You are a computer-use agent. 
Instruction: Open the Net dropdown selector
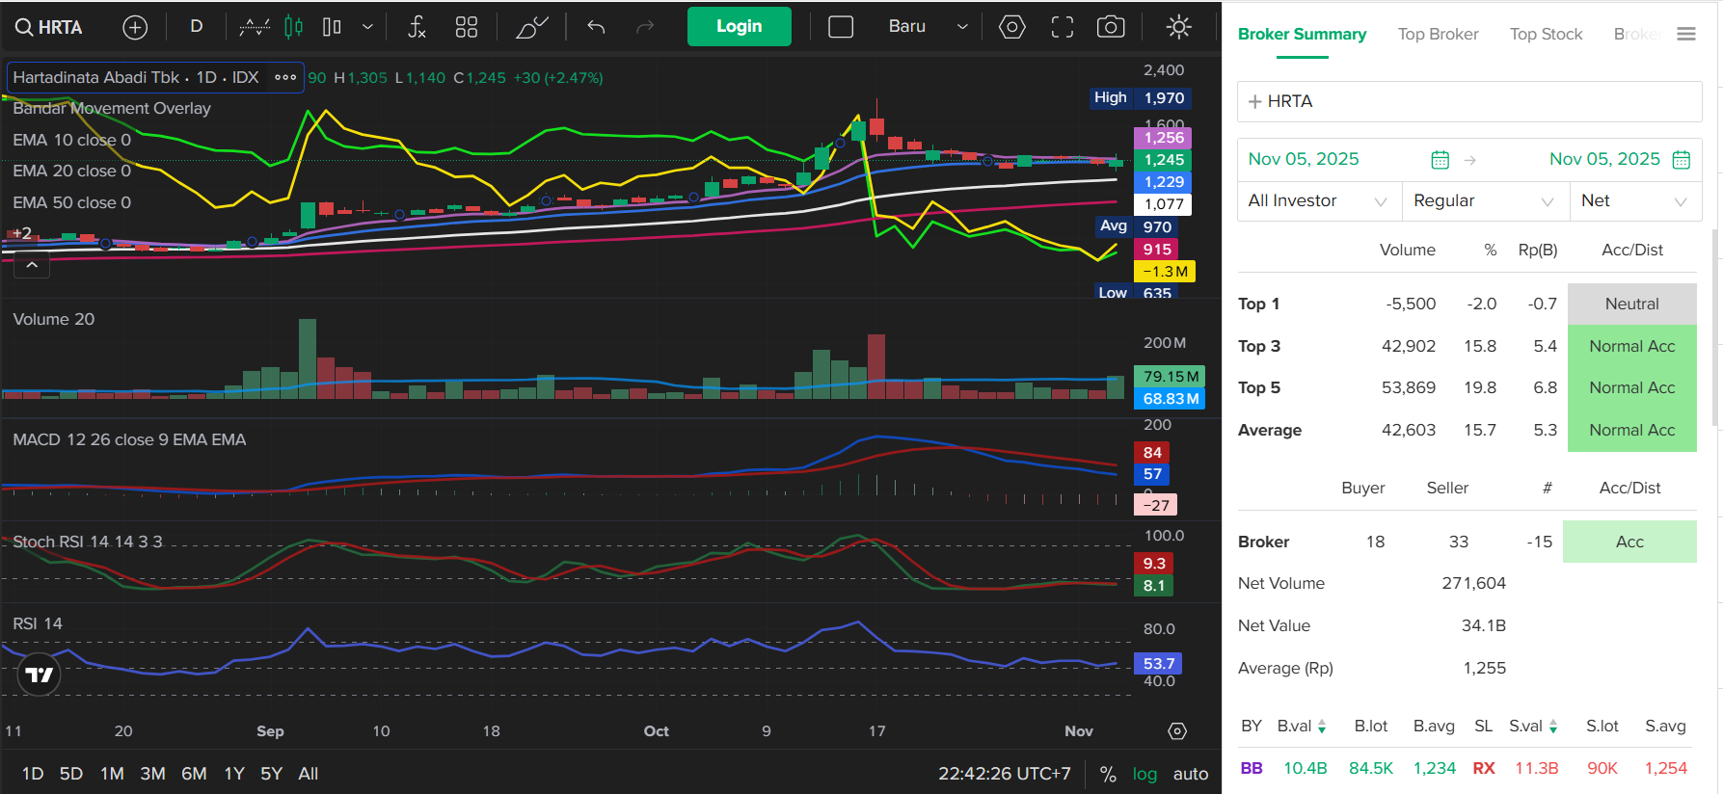click(x=1634, y=200)
